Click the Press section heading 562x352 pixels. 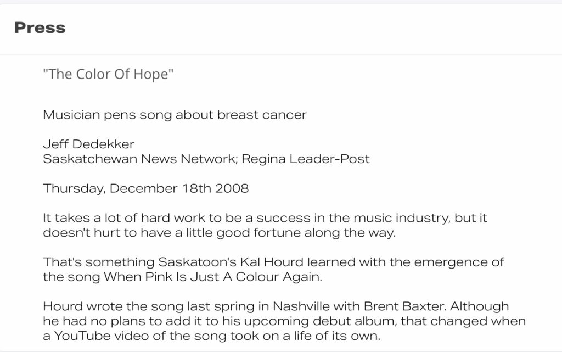tap(40, 28)
